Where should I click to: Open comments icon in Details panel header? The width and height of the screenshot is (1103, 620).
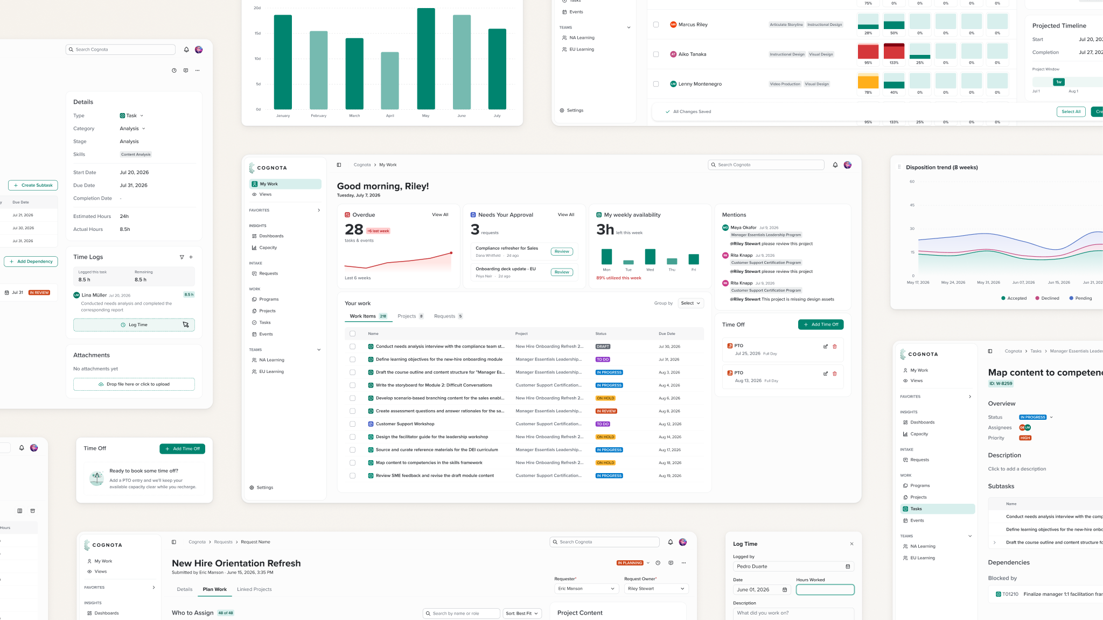(x=186, y=71)
